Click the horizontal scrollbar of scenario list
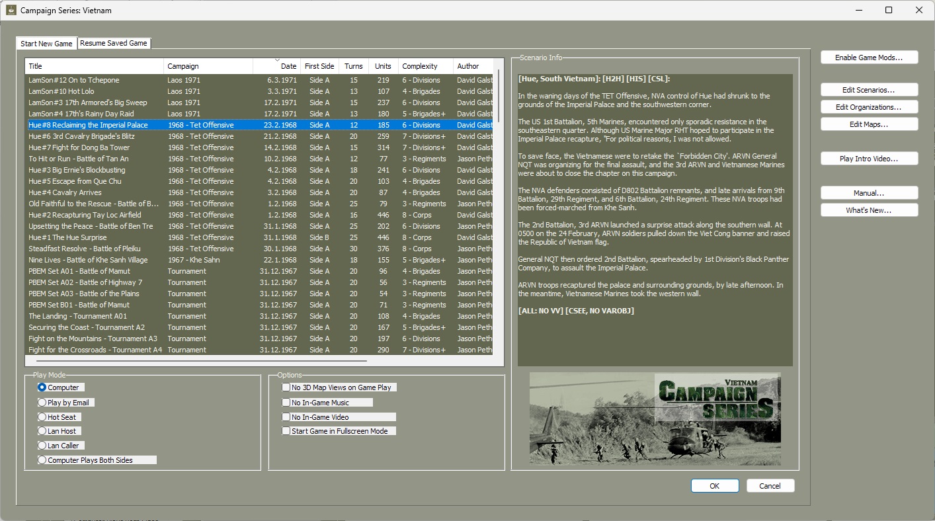 tap(202, 361)
